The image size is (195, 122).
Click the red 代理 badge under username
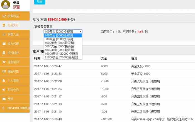pyautogui.click(x=16, y=7)
